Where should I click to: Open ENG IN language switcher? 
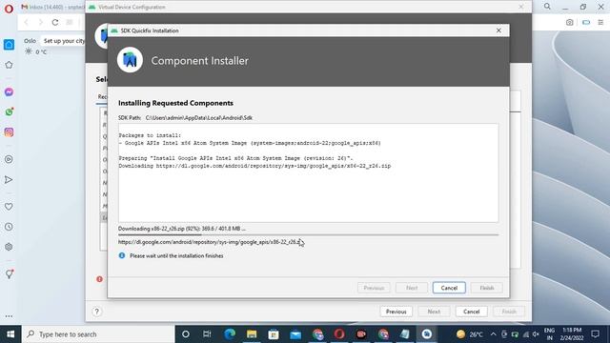(549, 334)
